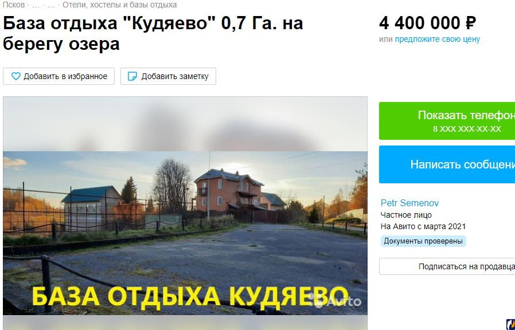The width and height of the screenshot is (515, 330).
Task: Open seller profile Petr Semenov
Action: point(409,203)
